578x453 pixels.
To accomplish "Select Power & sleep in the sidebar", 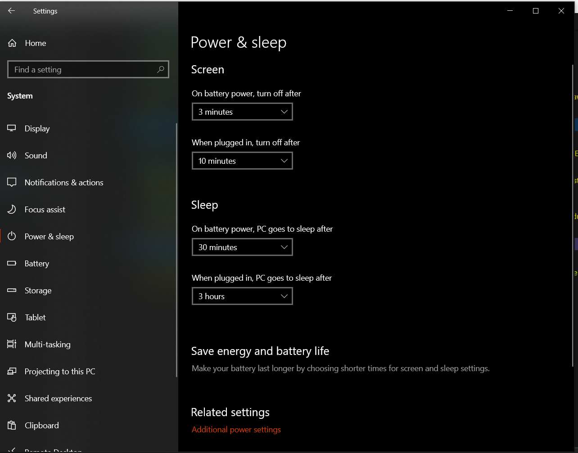I will coord(49,236).
